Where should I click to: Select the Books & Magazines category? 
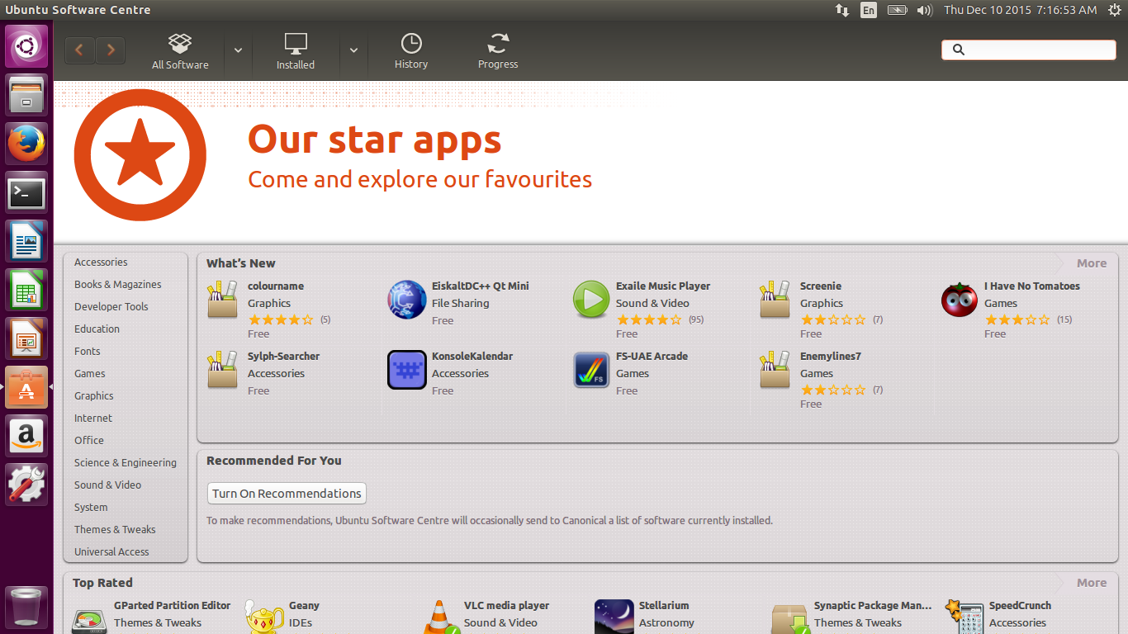[118, 284]
